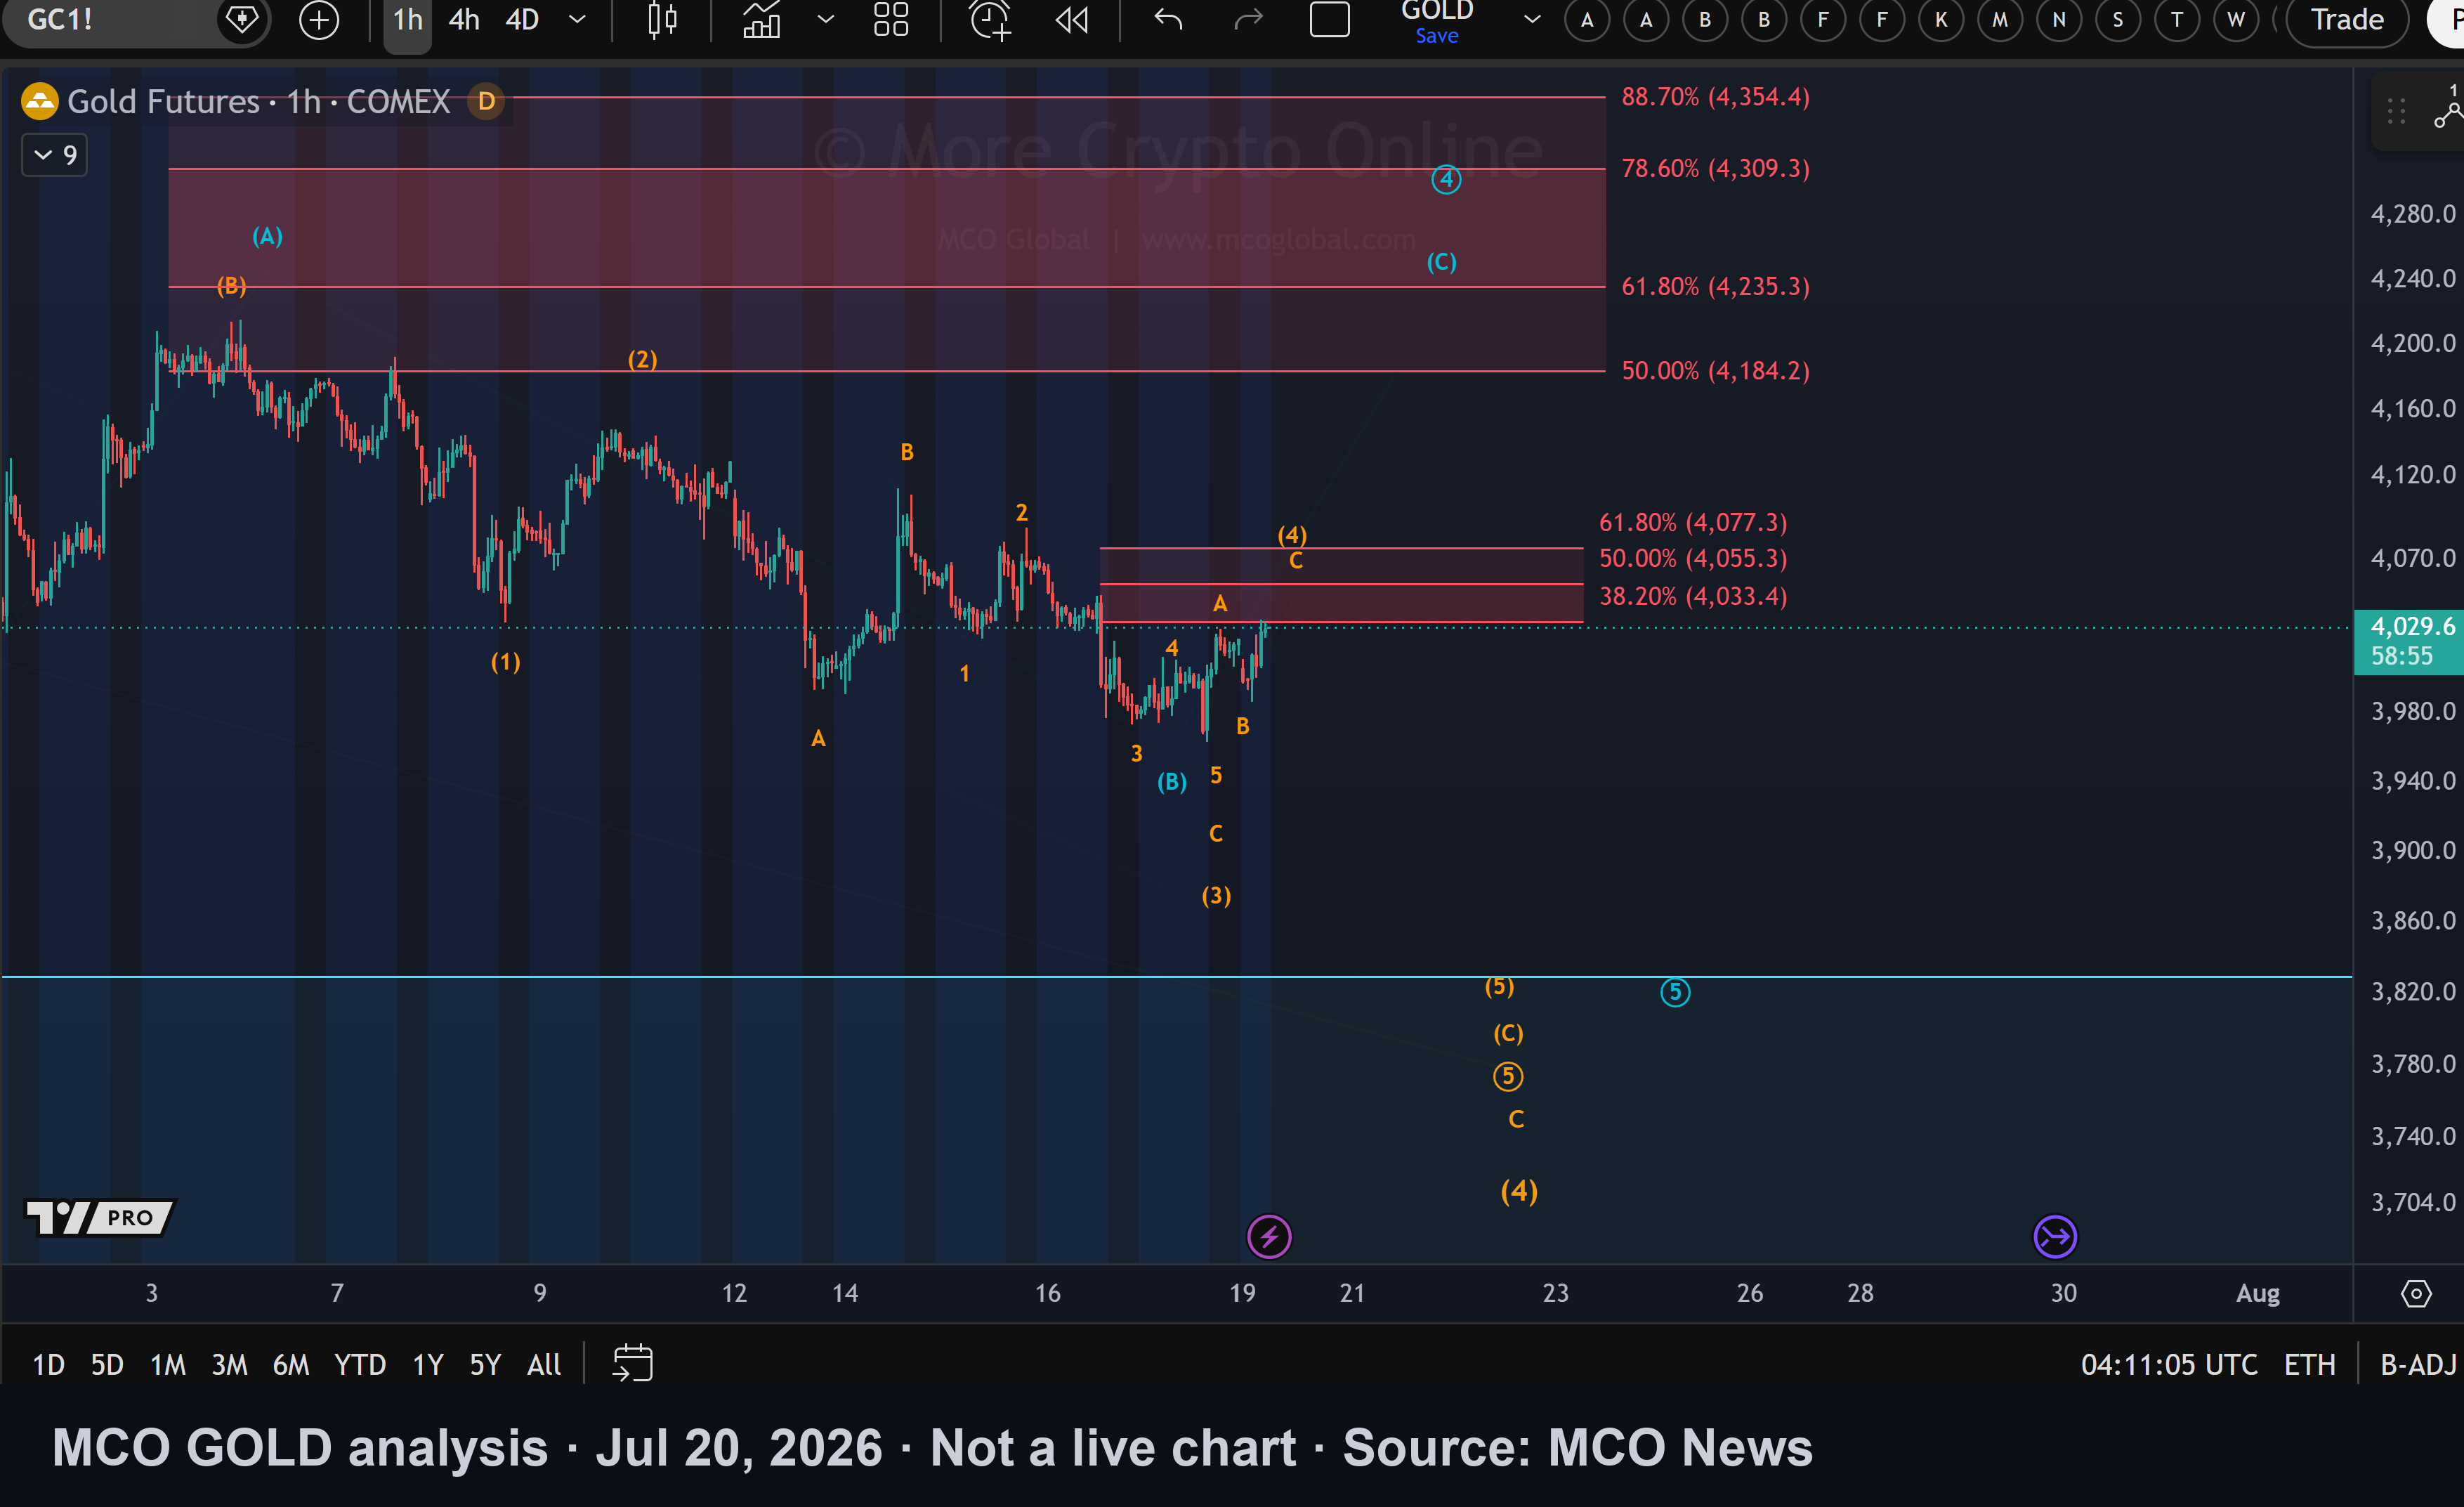The image size is (2464, 1507).
Task: Set range to 5Y
Action: tap(485, 1364)
